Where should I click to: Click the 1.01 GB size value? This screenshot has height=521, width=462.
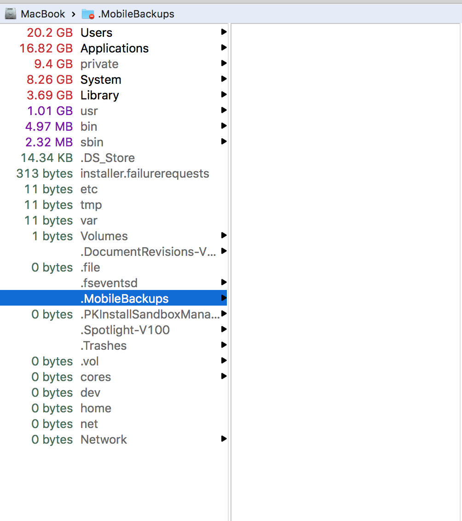[x=50, y=110]
